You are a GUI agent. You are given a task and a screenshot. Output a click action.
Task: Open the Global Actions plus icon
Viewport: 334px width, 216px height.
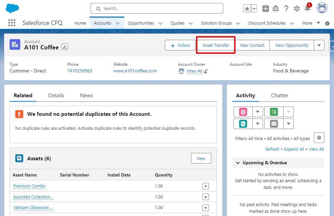[x=265, y=9]
